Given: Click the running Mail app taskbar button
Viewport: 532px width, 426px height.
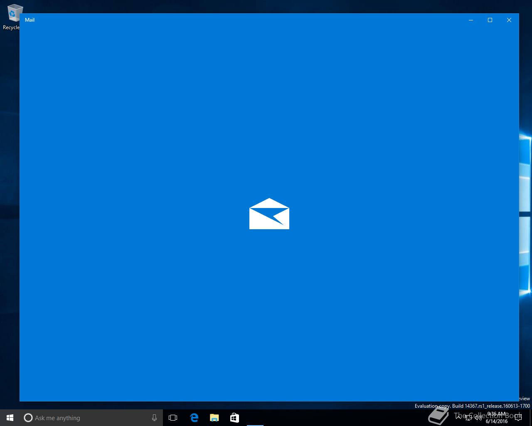Looking at the screenshot, I should tap(255, 418).
